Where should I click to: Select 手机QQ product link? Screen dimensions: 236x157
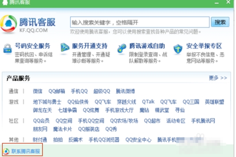point(79,91)
